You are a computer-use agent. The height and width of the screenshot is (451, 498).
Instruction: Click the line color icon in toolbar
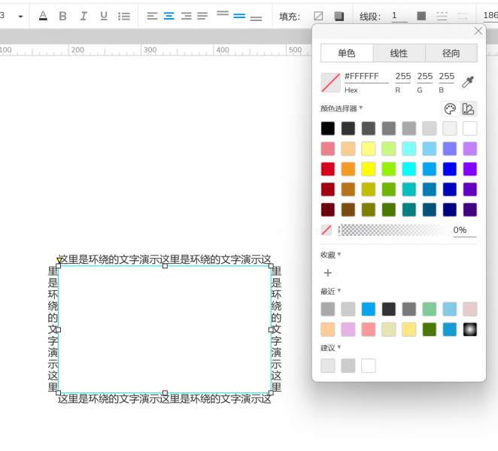pos(421,16)
